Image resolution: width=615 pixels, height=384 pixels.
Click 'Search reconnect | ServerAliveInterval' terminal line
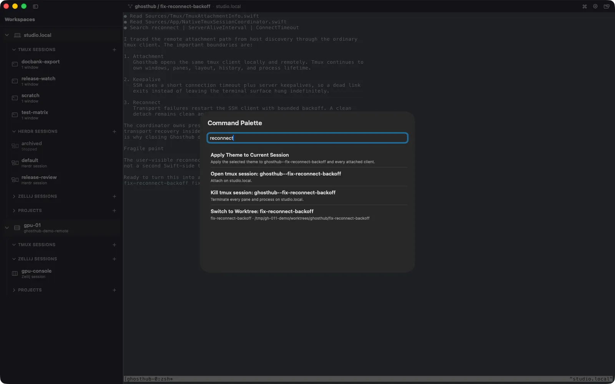pyautogui.click(x=211, y=28)
